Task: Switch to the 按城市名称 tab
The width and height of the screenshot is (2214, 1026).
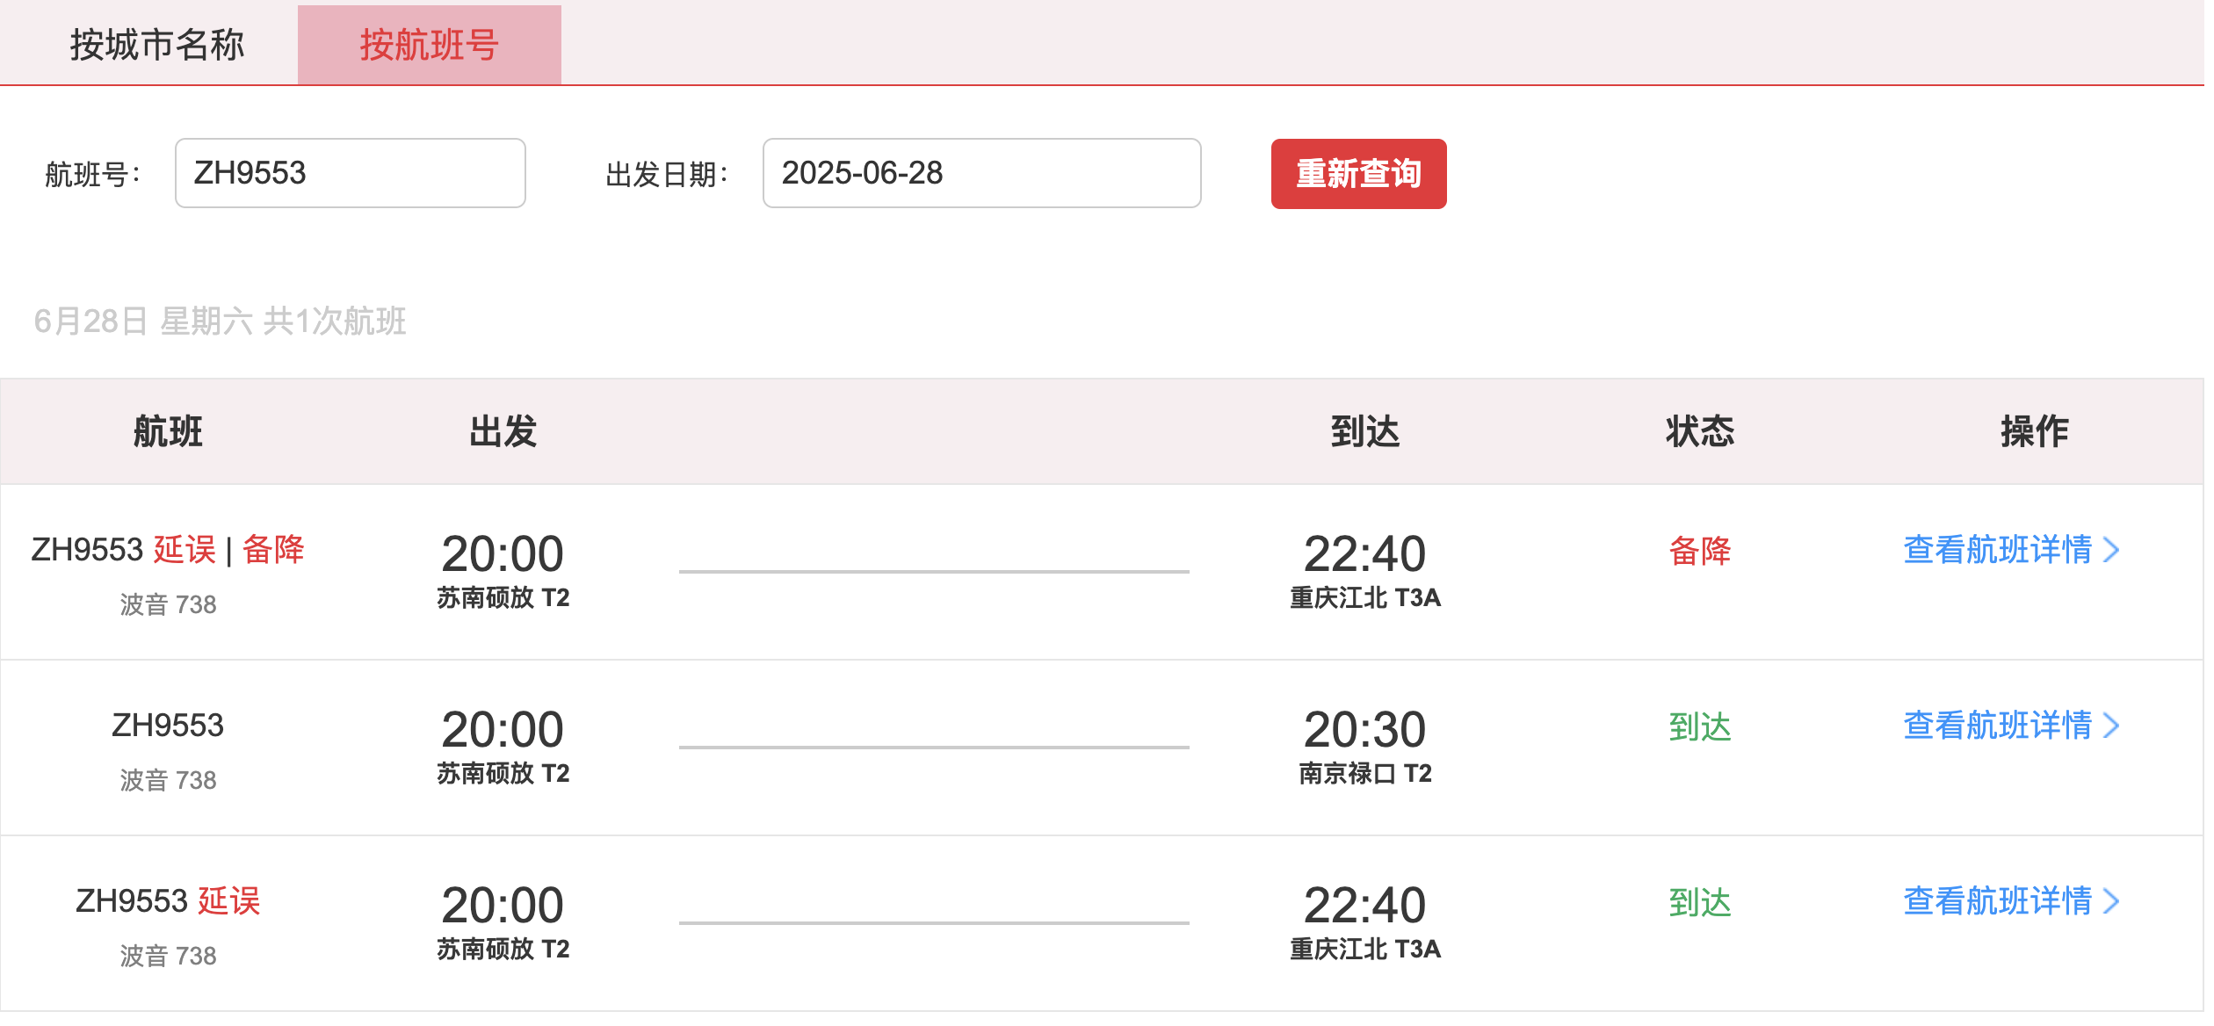Action: point(157,44)
